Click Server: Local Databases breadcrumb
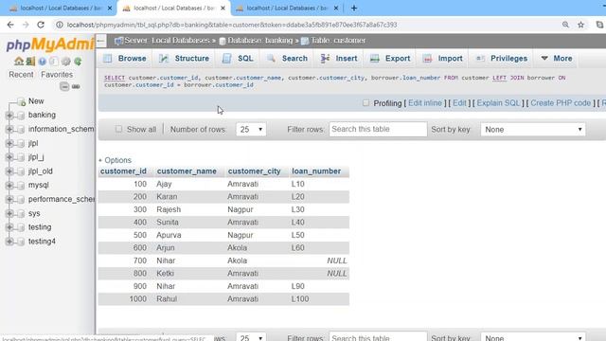Image resolution: width=606 pixels, height=341 pixels. [167, 41]
